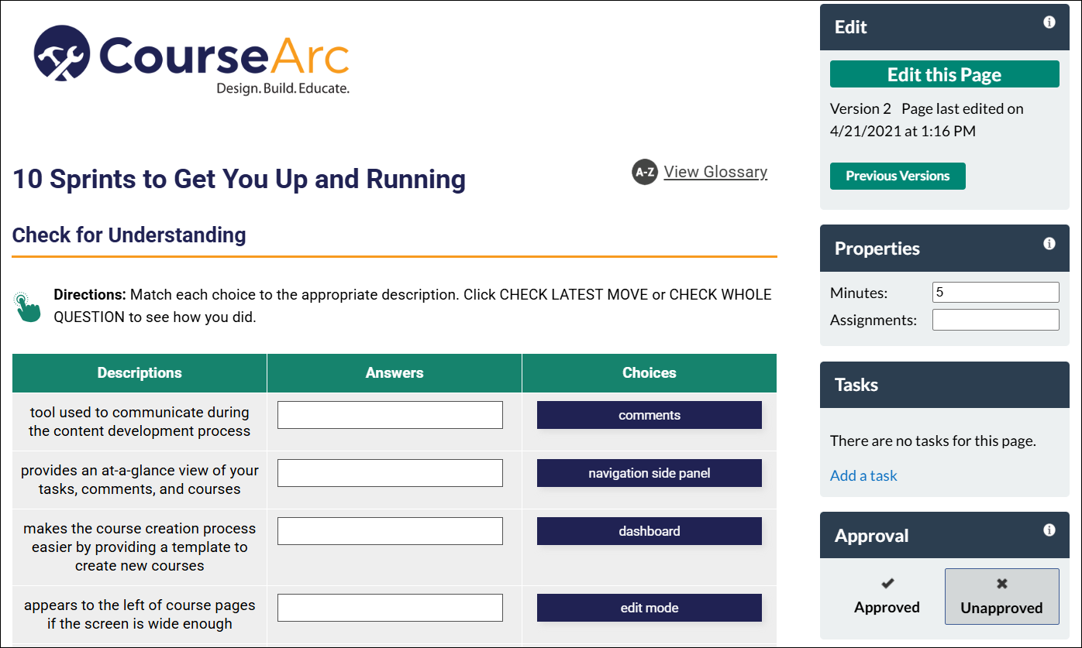Select the edit mode choice tile
1082x648 pixels.
coord(649,608)
